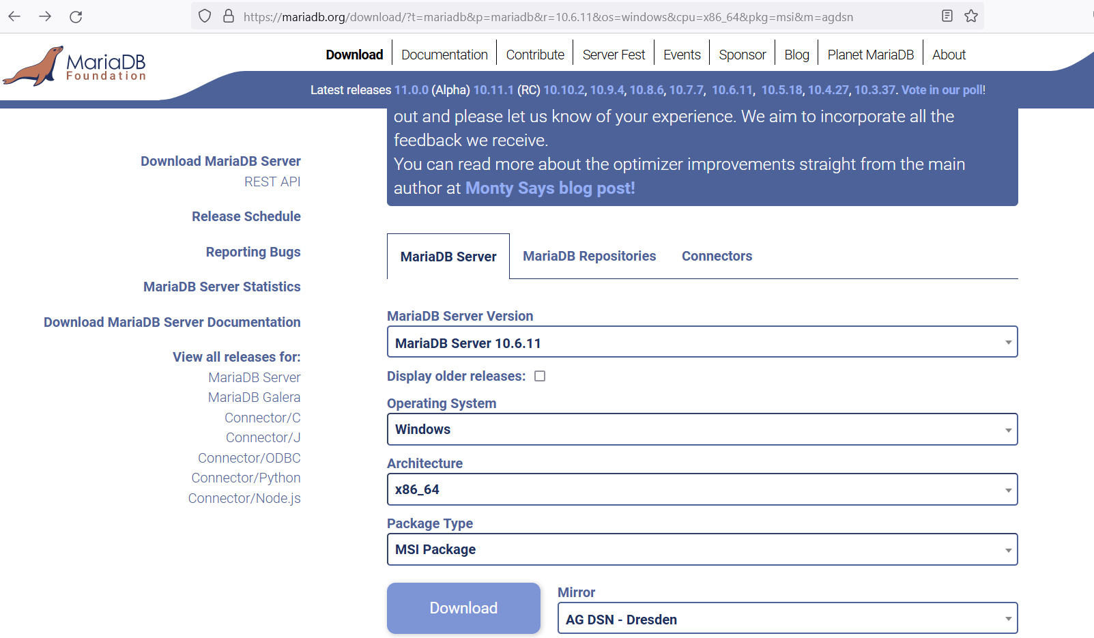Click the Download button
The height and width of the screenshot is (638, 1094).
[x=463, y=608]
